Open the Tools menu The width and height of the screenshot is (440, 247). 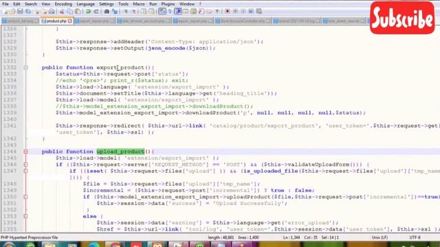[123, 4]
